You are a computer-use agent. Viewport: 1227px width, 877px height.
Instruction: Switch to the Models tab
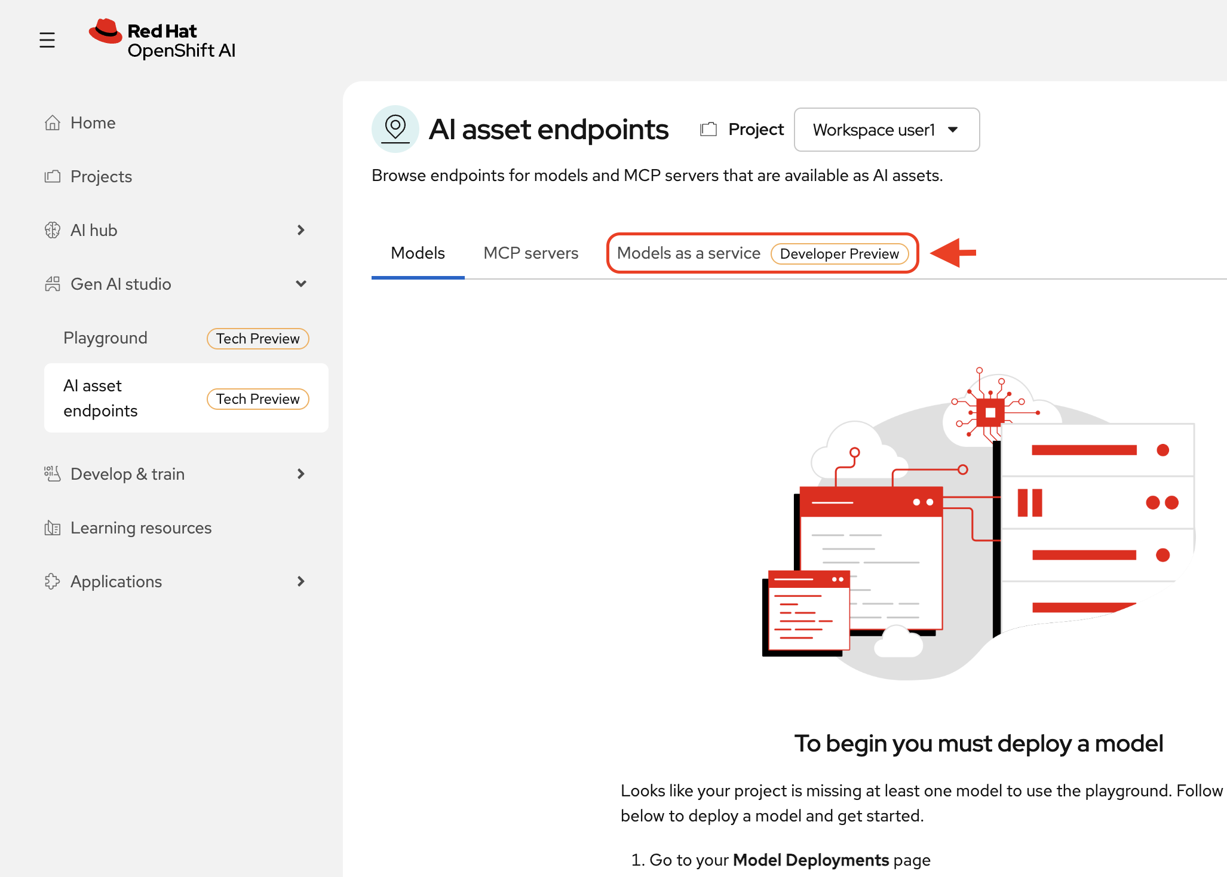click(x=418, y=253)
